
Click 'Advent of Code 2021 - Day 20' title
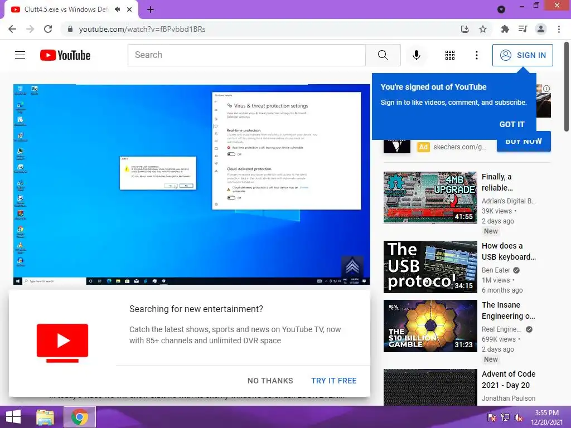[509, 380]
